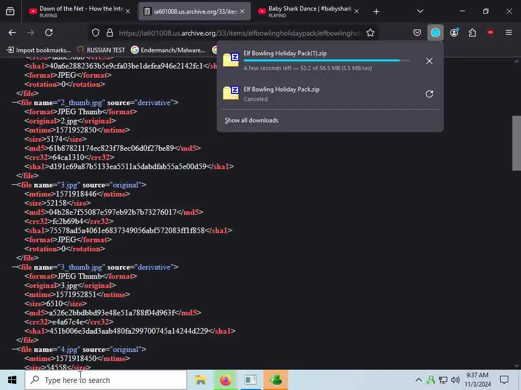Open volume speaker tray icon
Image resolution: width=521 pixels, height=390 pixels.
(455, 380)
